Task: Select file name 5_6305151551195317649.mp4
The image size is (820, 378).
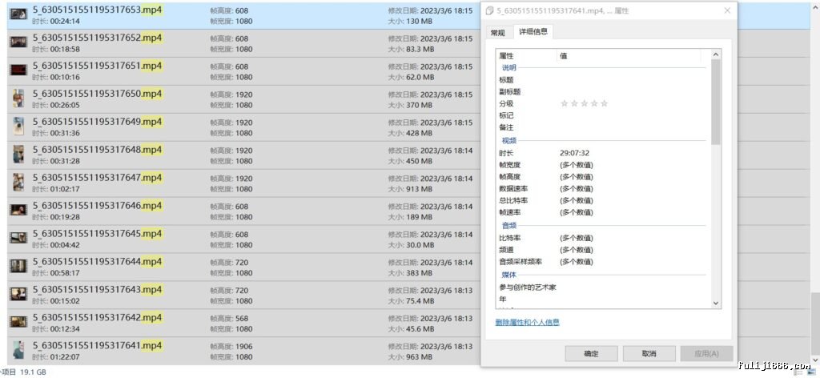Action: 97,122
